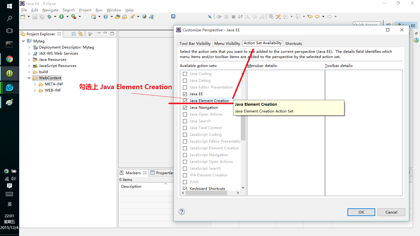Click the Cancel button in dialog
Screen dimensions: 420x236
[x=391, y=212]
